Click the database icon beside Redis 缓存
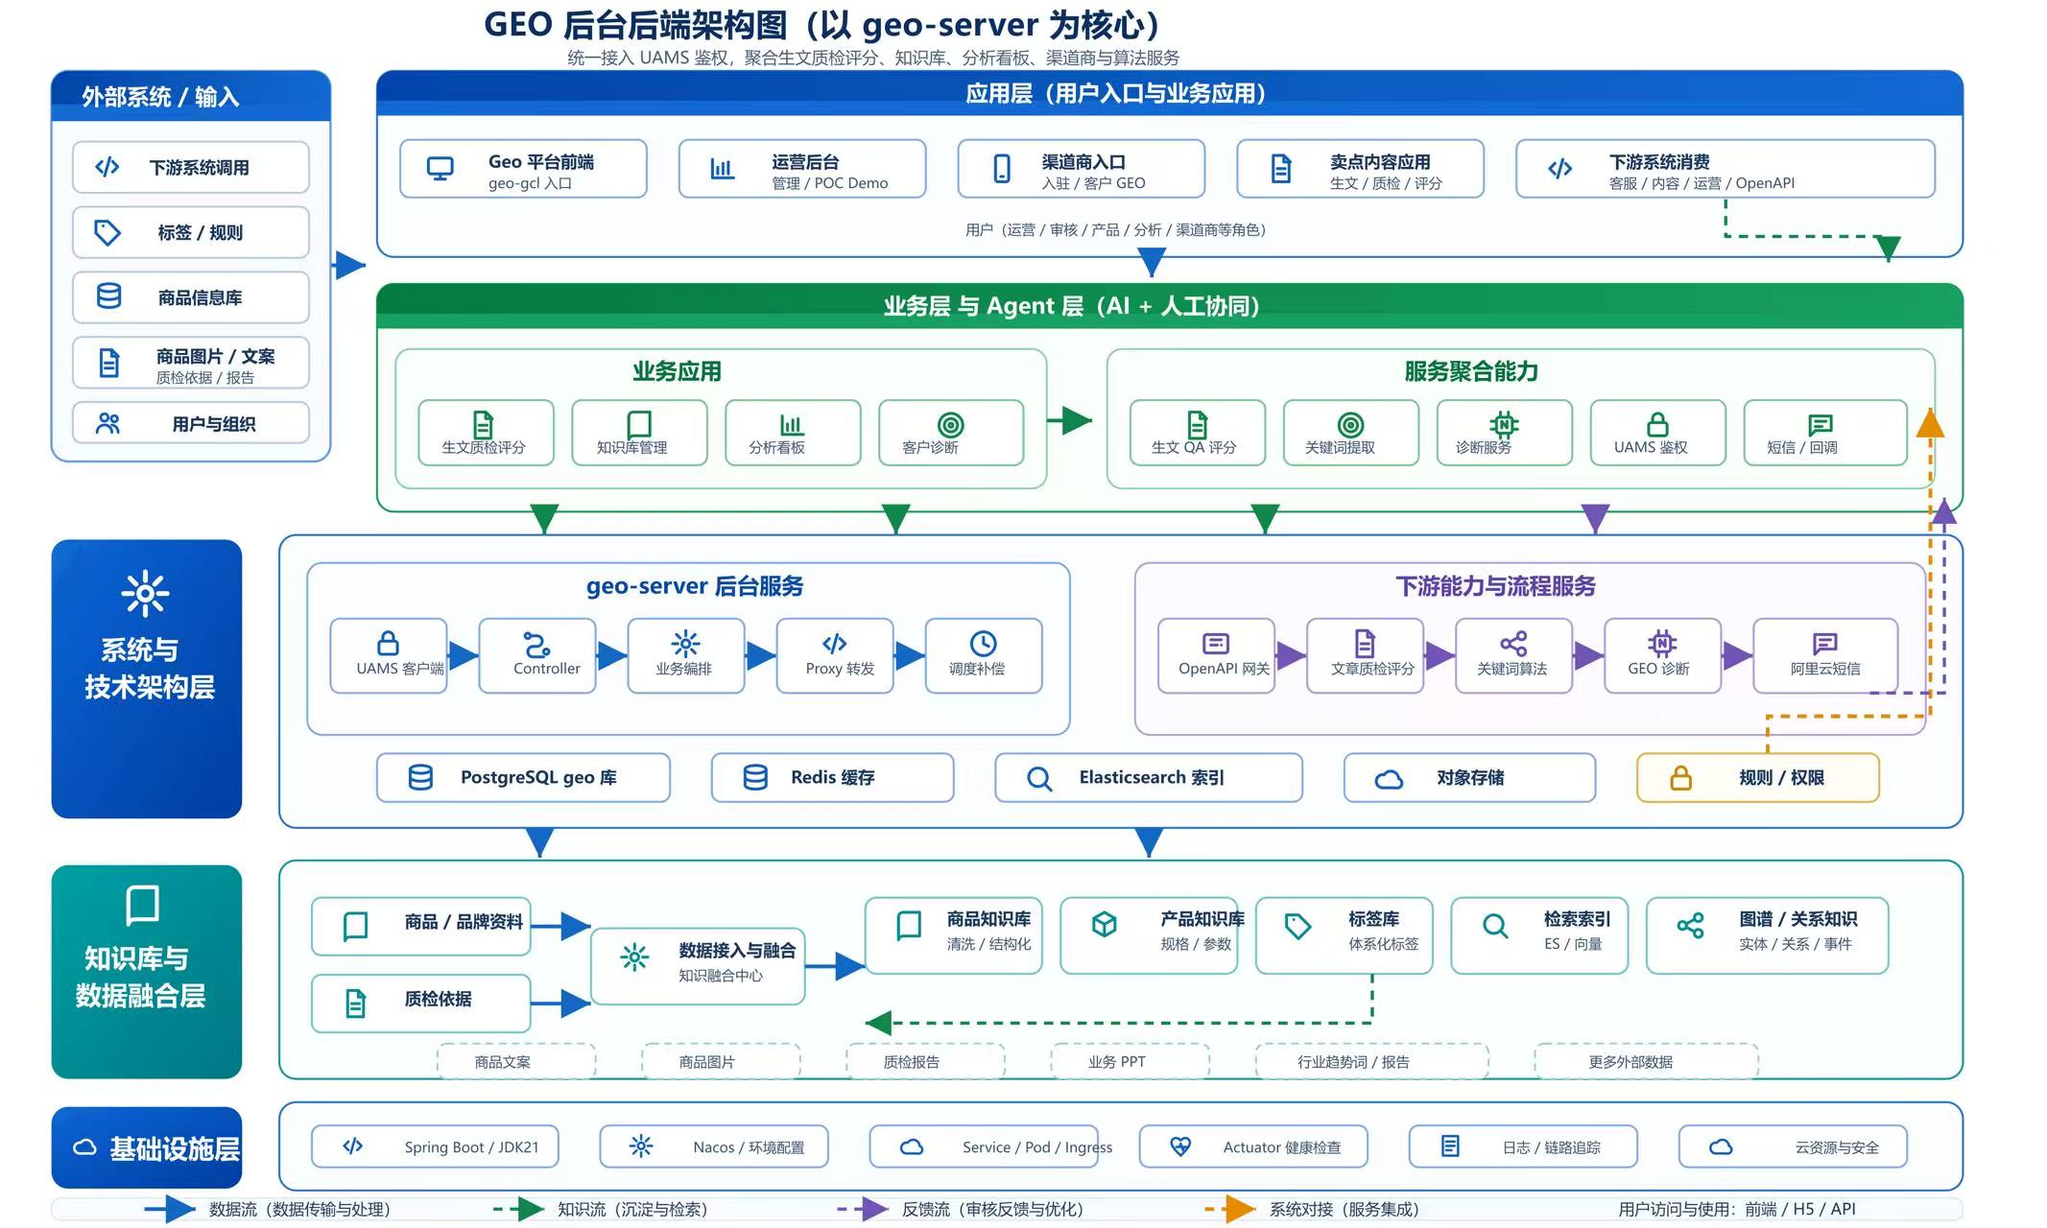Image resolution: width=2047 pixels, height=1228 pixels. point(755,777)
